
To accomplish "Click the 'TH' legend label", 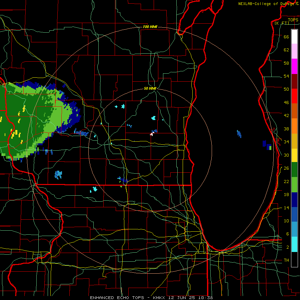I will pos(286,260).
